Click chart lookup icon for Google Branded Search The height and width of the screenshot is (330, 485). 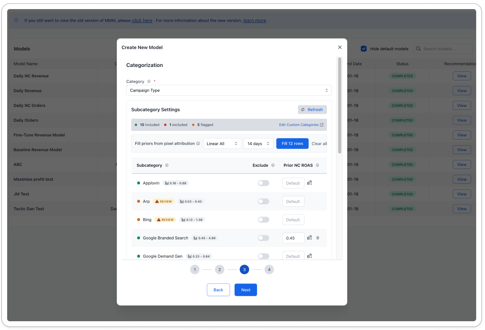click(x=309, y=238)
